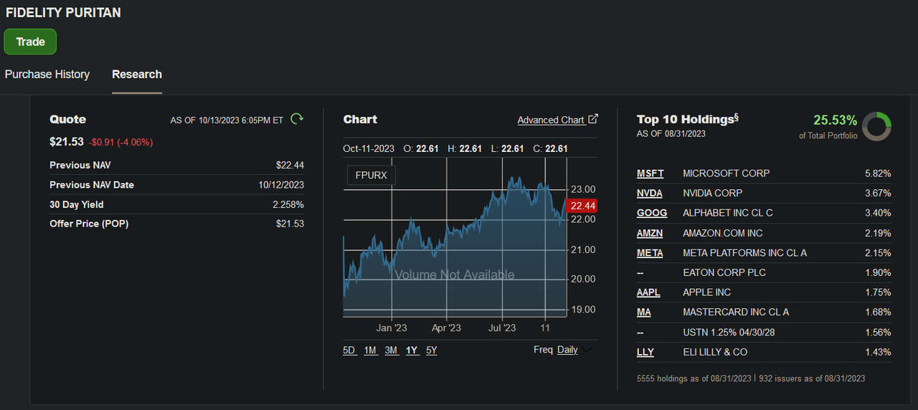918x410 pixels.
Task: Click the 30 Day Yield value 2.258%
Action: click(x=287, y=204)
